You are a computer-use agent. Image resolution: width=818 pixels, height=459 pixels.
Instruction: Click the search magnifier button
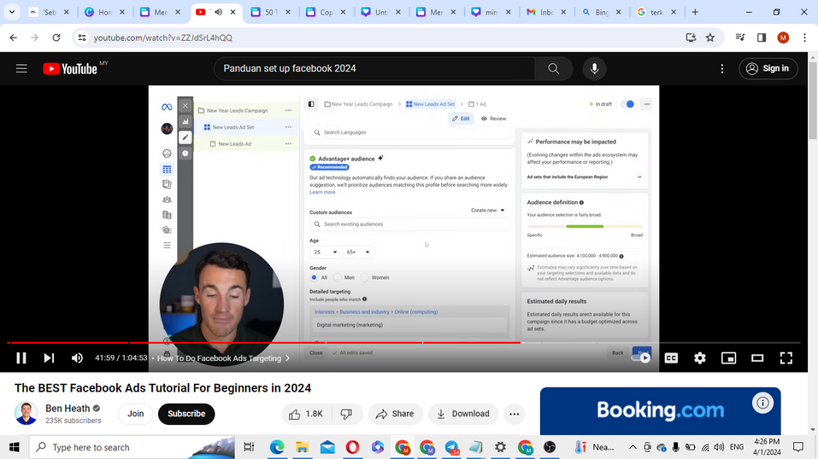(x=554, y=68)
